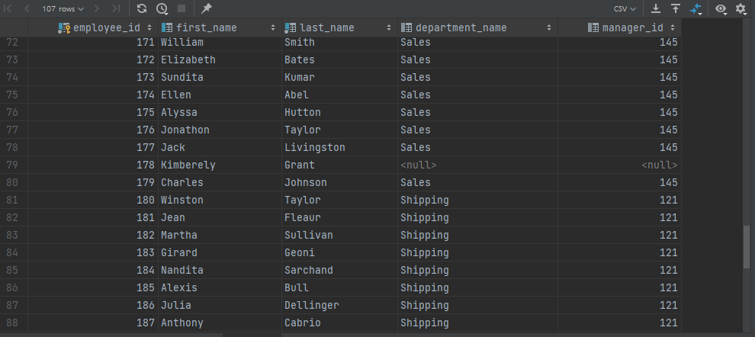Image resolution: width=755 pixels, height=337 pixels.
Task: Open the 107 rows page size dropdown
Action: point(63,8)
